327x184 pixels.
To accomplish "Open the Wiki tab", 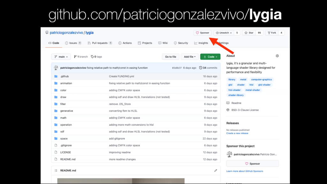I will (163, 43).
